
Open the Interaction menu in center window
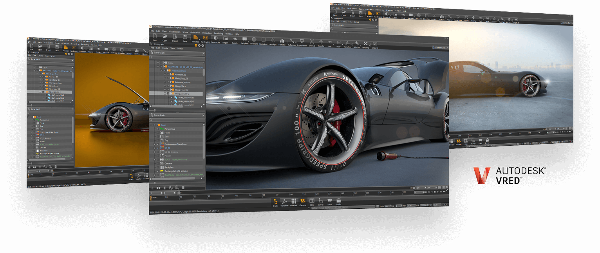coord(207,33)
